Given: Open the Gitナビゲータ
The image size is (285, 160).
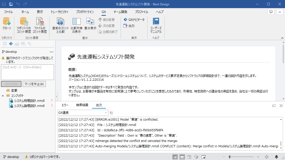Looking at the screenshot, I should coord(134,20).
